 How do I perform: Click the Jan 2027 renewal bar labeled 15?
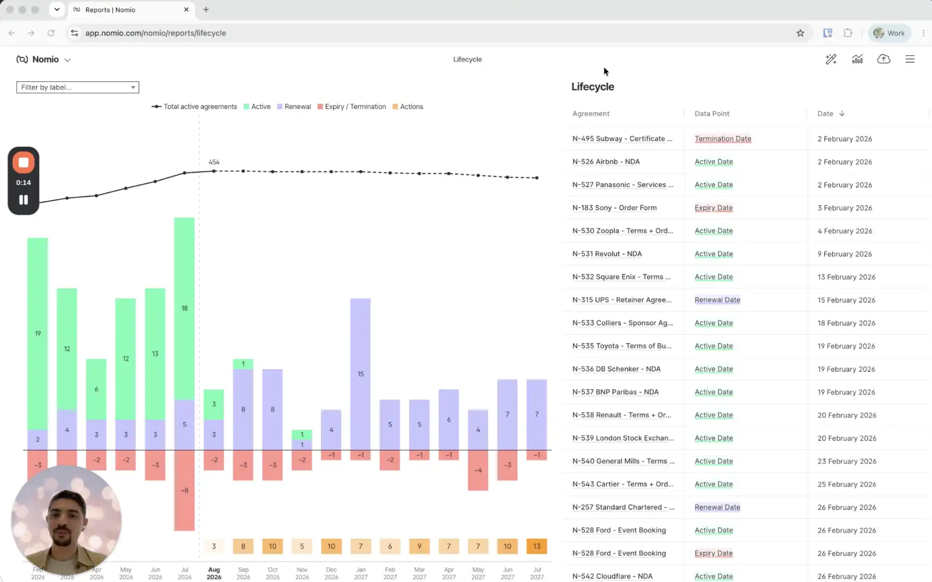tap(360, 374)
